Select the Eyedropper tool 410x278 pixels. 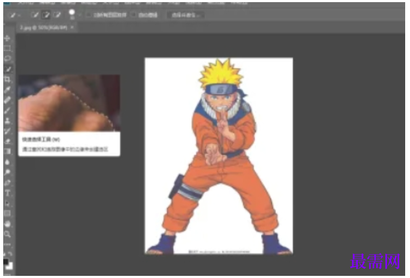tap(8, 90)
